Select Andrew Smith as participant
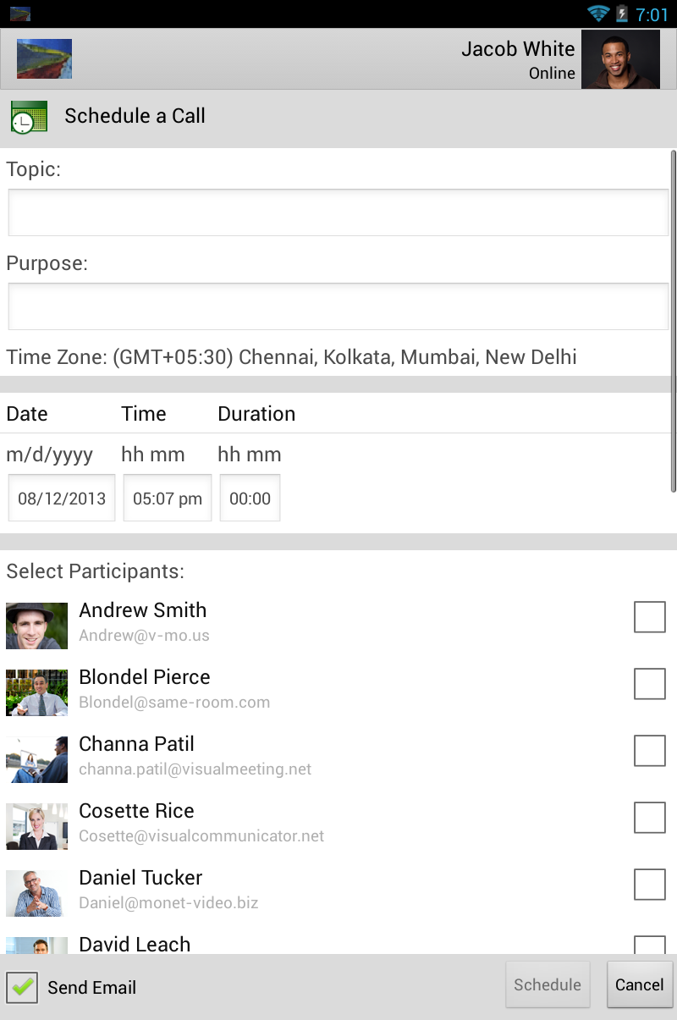The width and height of the screenshot is (677, 1020). [x=649, y=617]
